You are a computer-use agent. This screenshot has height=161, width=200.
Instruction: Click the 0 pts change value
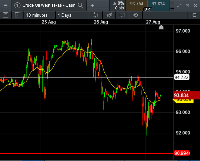point(119,8)
